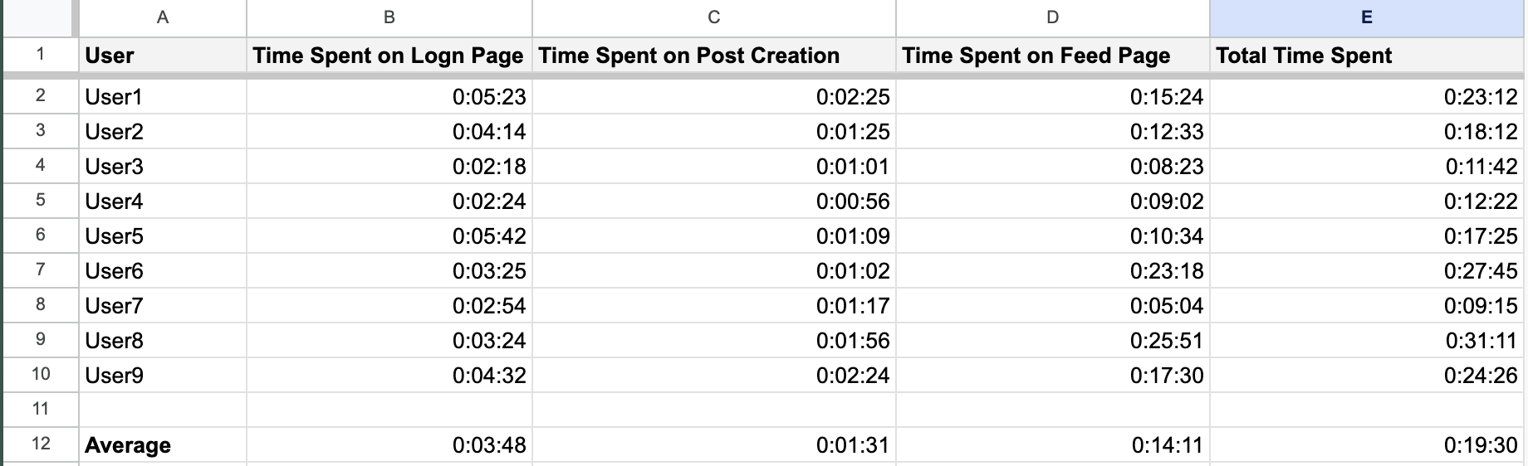Select column C header

click(x=713, y=17)
